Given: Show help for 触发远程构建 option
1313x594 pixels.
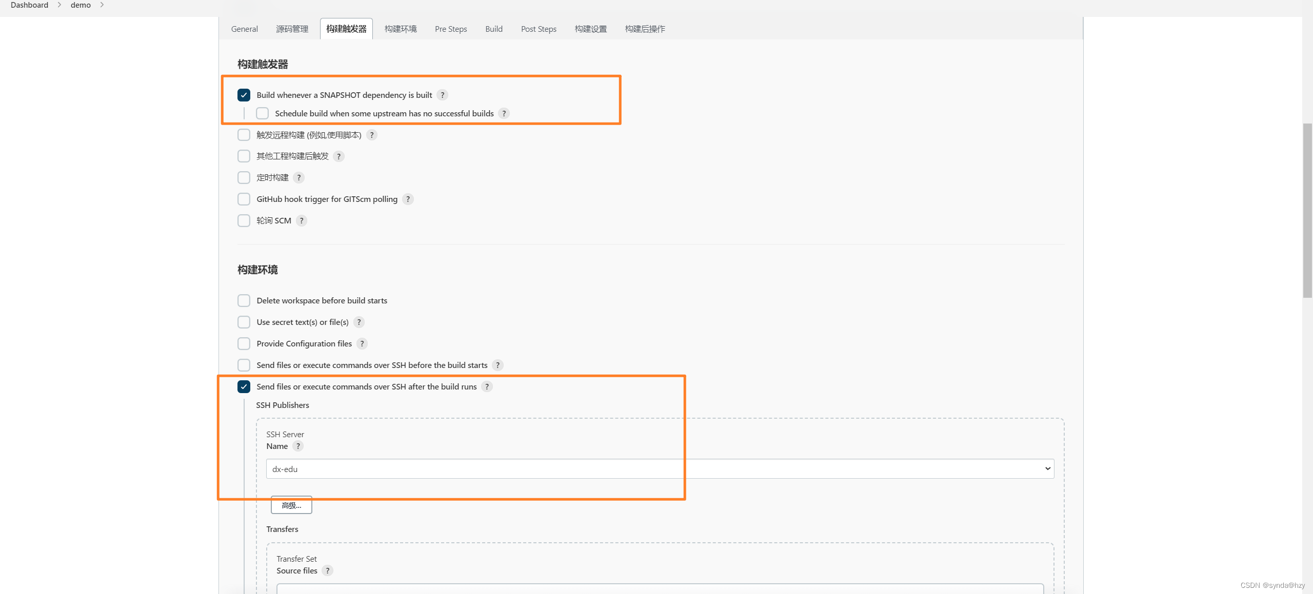Looking at the screenshot, I should 372,135.
